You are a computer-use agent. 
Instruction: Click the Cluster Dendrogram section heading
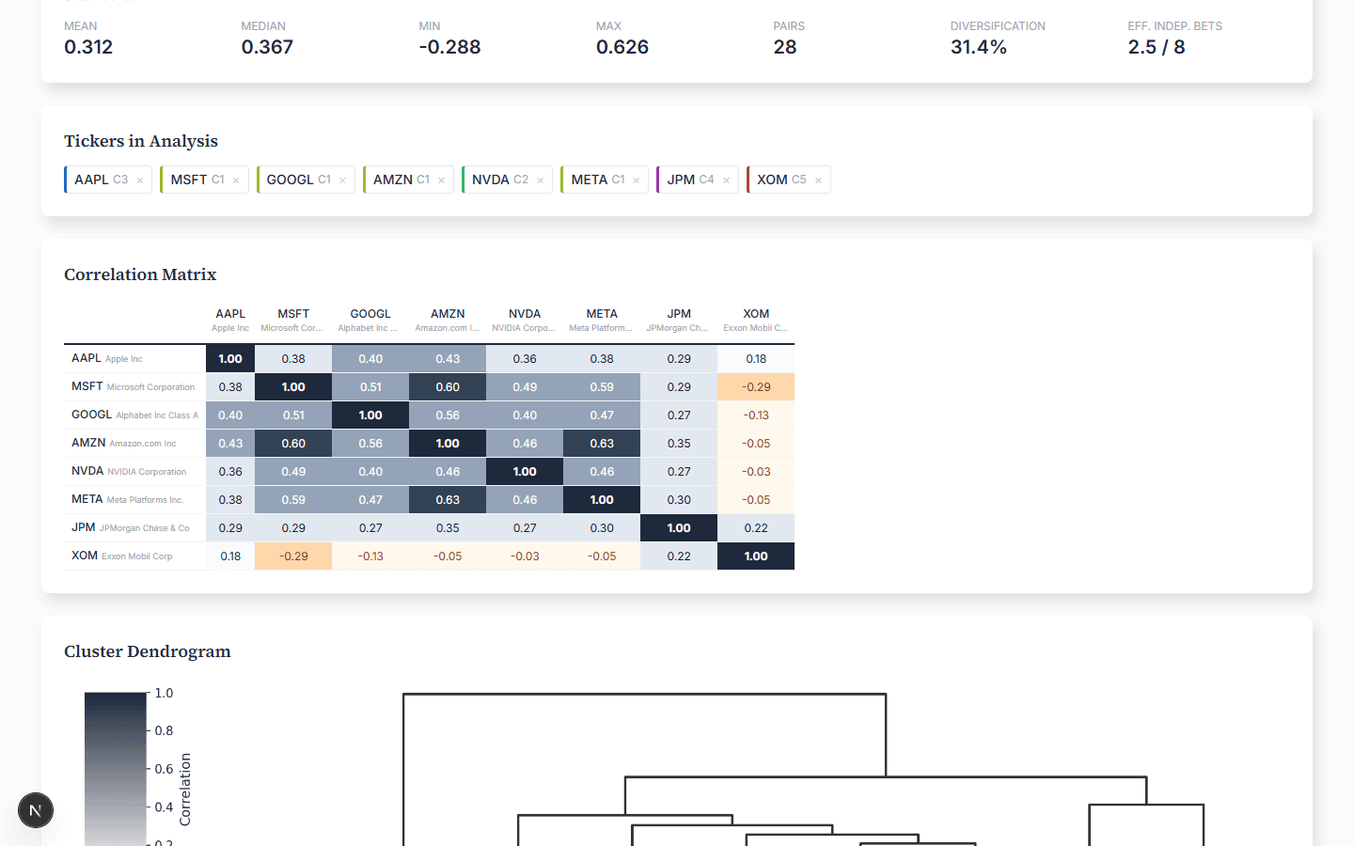click(147, 651)
